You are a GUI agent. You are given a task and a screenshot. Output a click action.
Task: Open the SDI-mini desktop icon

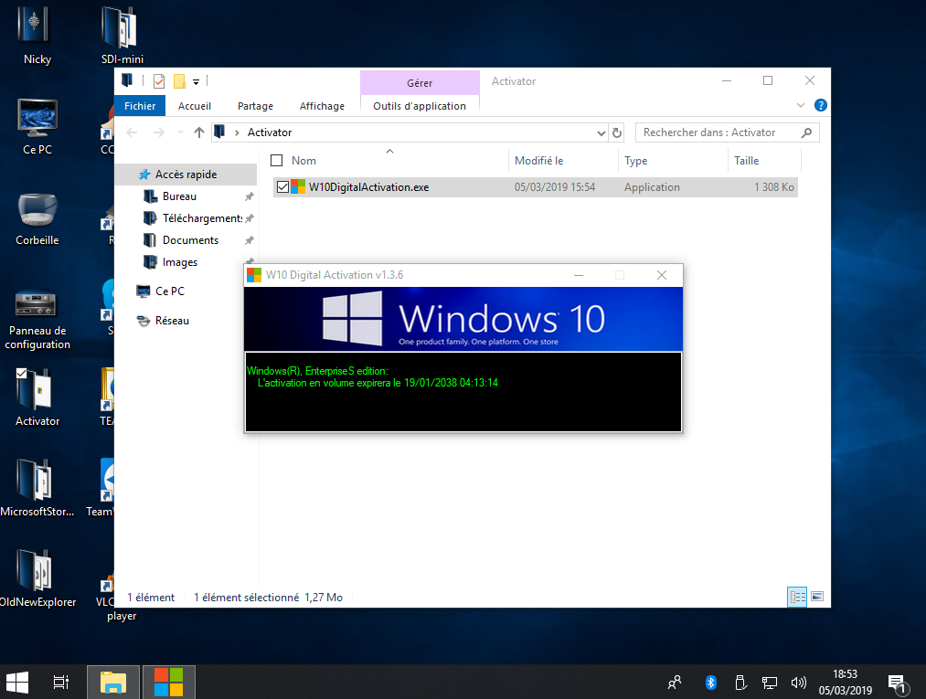(x=122, y=34)
